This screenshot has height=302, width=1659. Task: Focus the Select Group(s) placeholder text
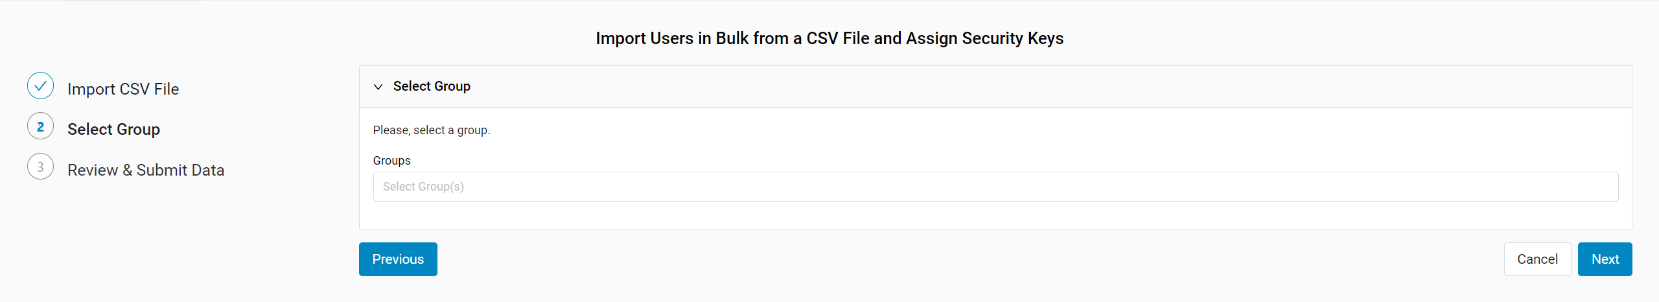pyautogui.click(x=423, y=187)
